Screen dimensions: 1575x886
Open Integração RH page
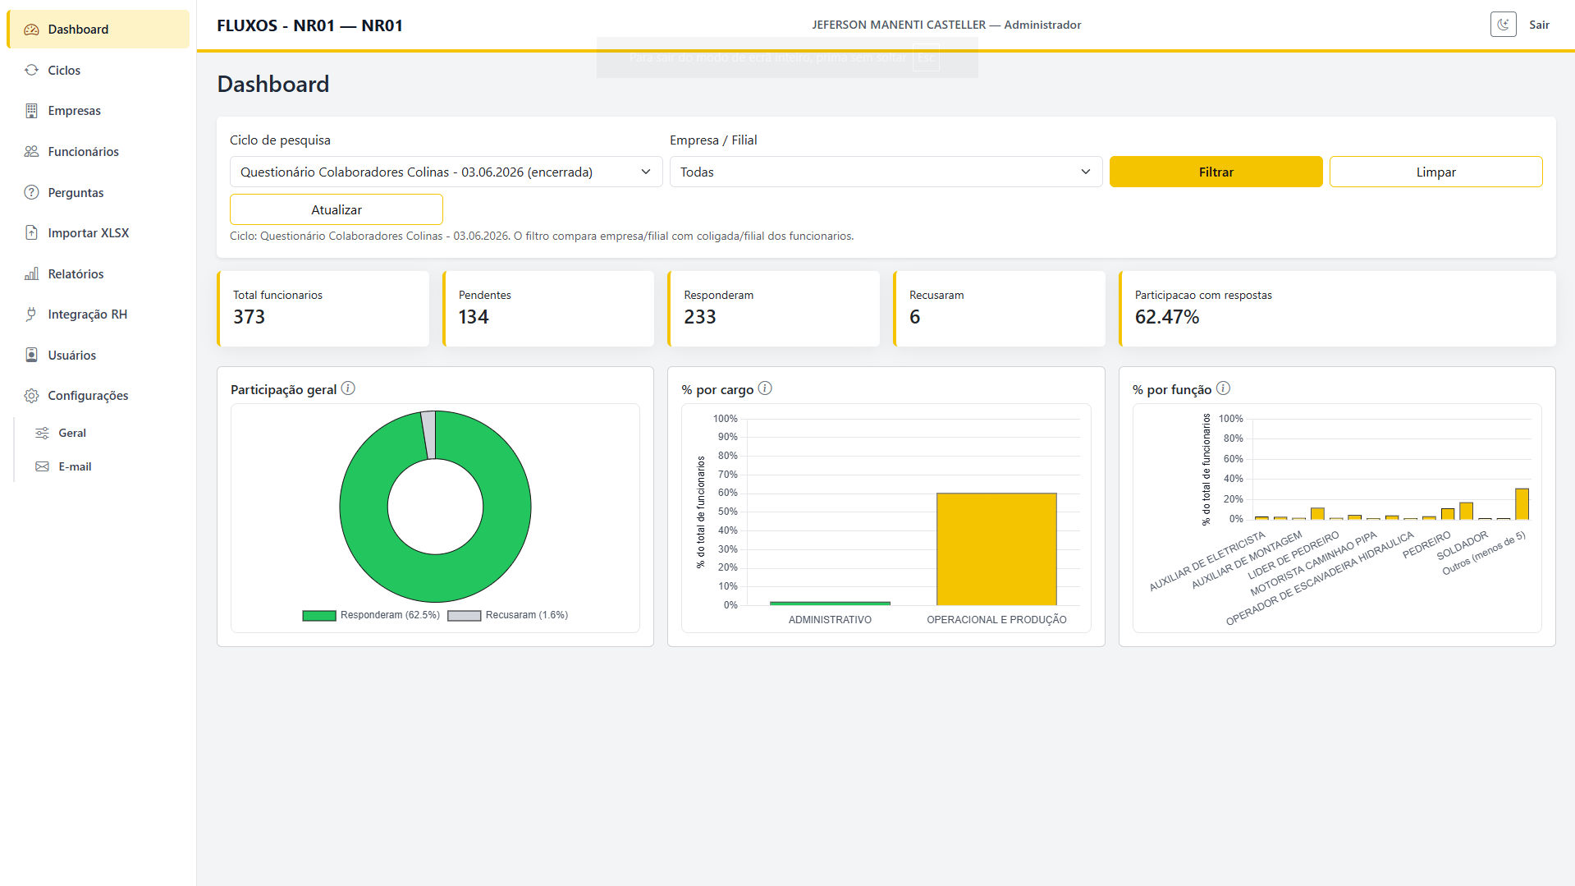98,314
